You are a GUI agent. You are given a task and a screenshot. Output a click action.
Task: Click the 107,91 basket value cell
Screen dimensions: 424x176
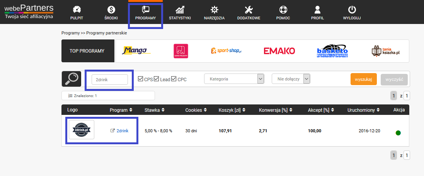pyautogui.click(x=225, y=131)
